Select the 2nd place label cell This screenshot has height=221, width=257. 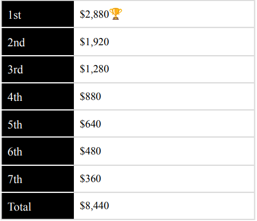(x=38, y=42)
